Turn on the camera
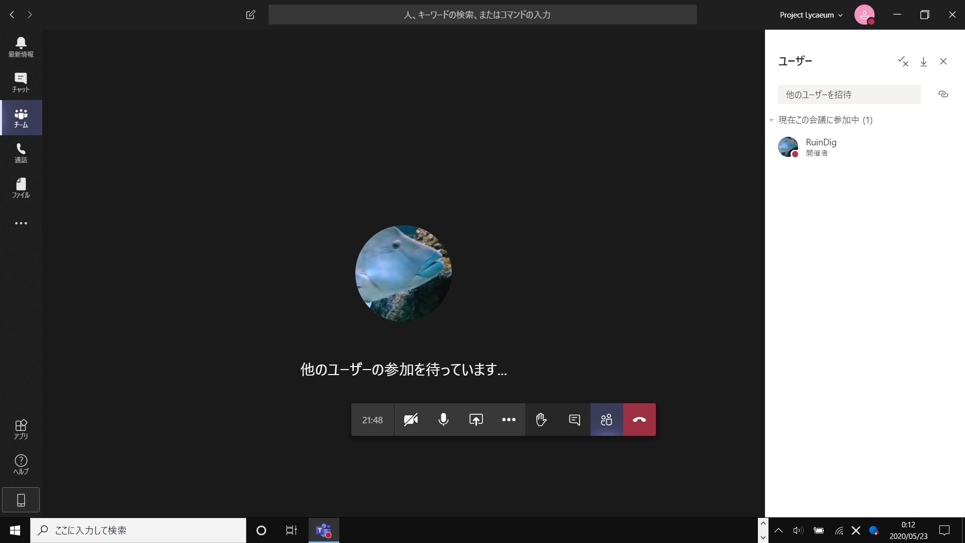 pos(411,419)
